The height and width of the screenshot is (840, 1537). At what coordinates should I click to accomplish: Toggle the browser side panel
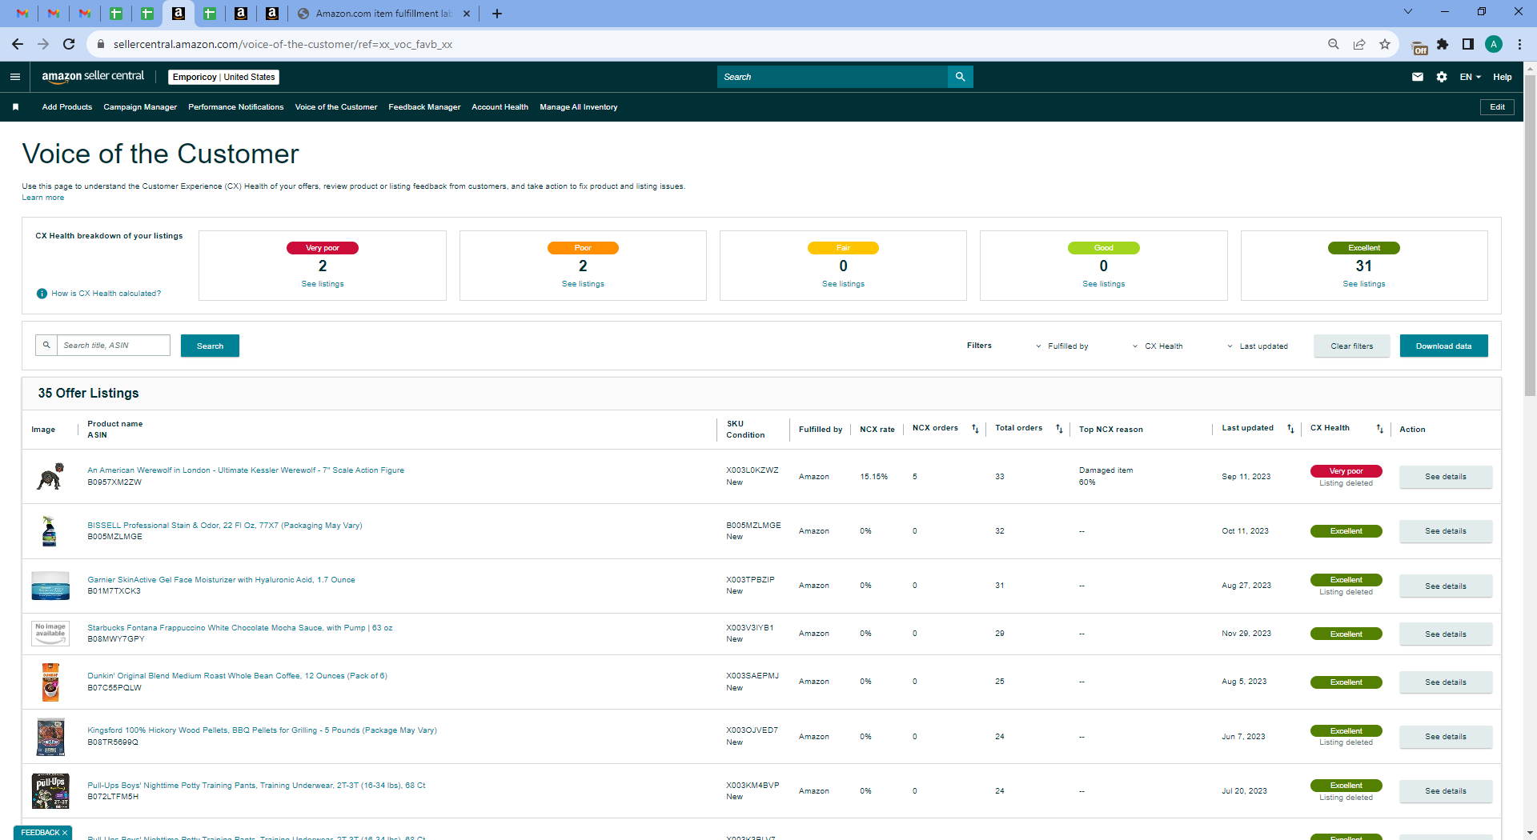pyautogui.click(x=1468, y=44)
